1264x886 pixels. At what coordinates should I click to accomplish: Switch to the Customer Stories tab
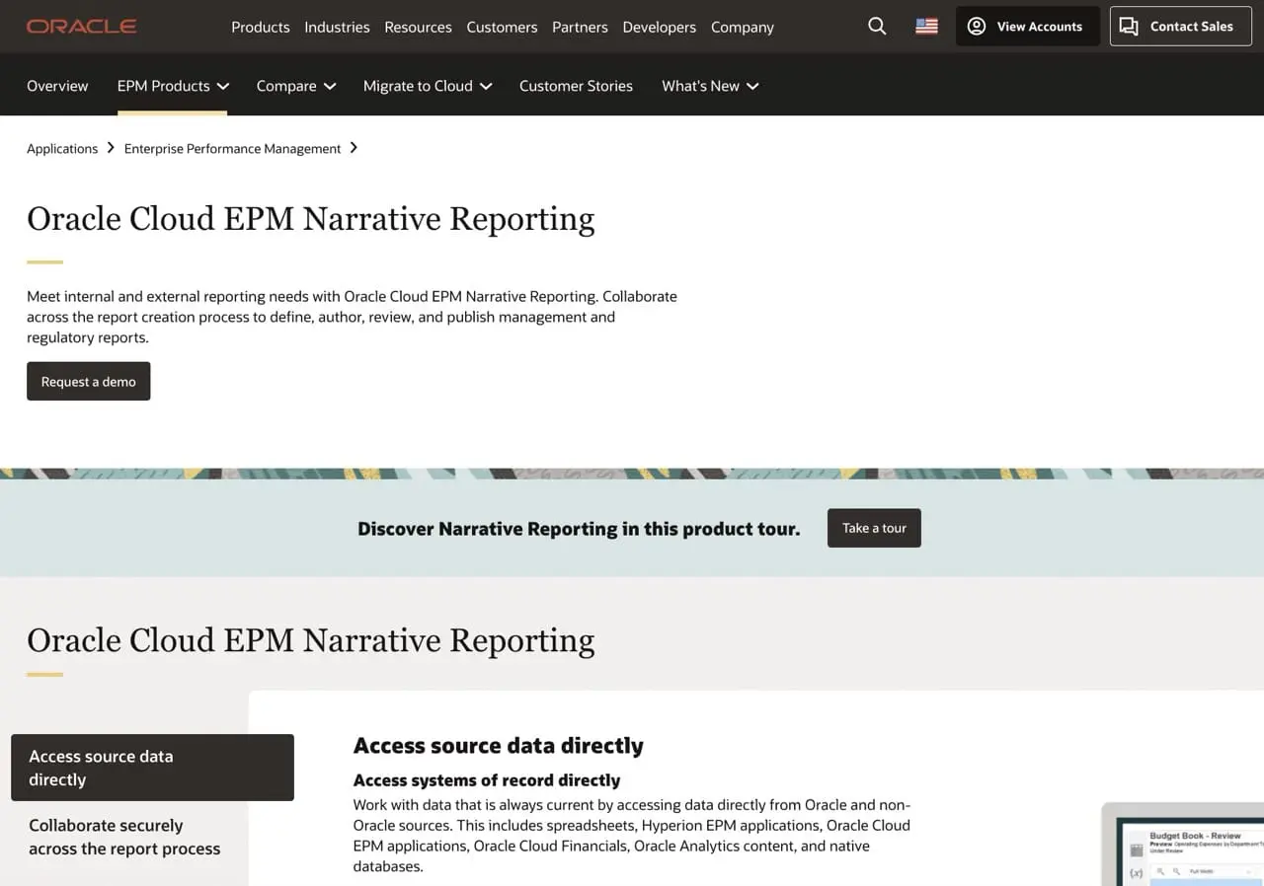pos(576,86)
